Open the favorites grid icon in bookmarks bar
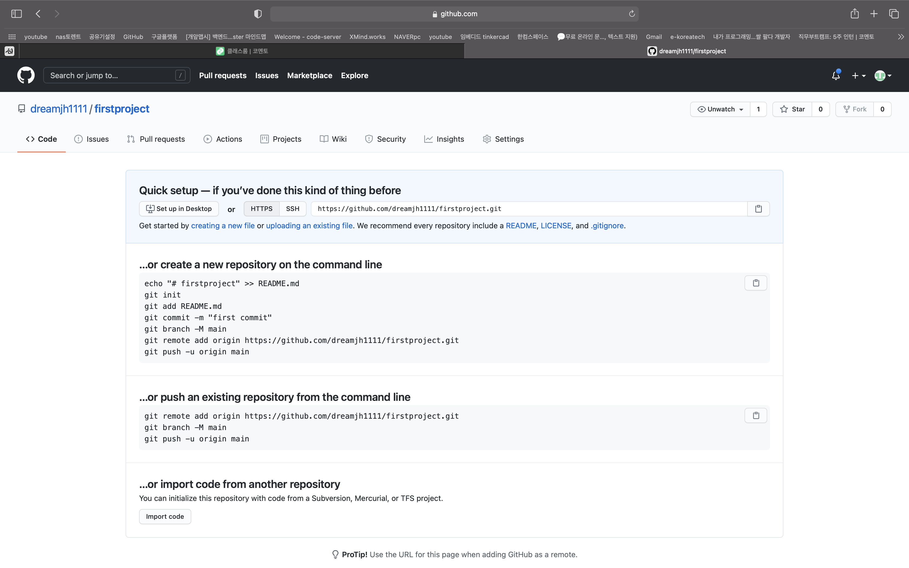The width and height of the screenshot is (909, 568). 12,37
